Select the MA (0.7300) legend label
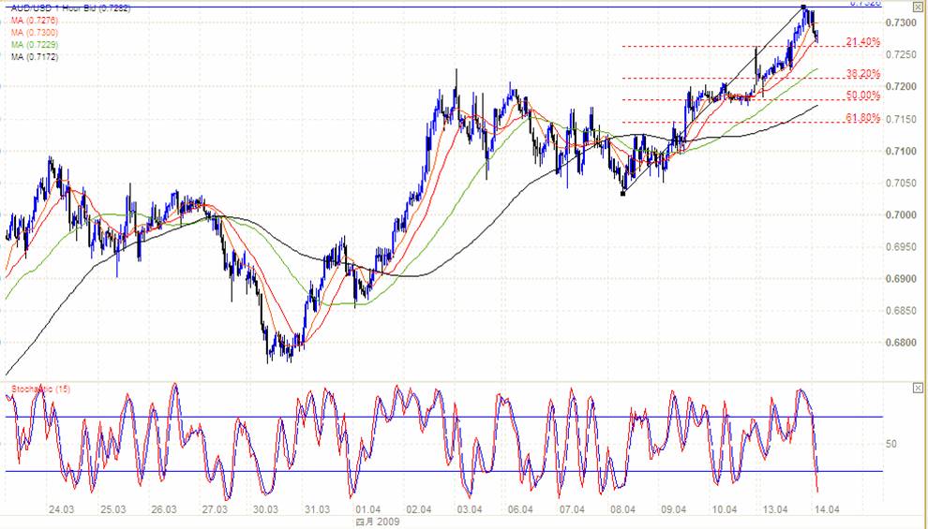The width and height of the screenshot is (928, 529). (x=35, y=33)
